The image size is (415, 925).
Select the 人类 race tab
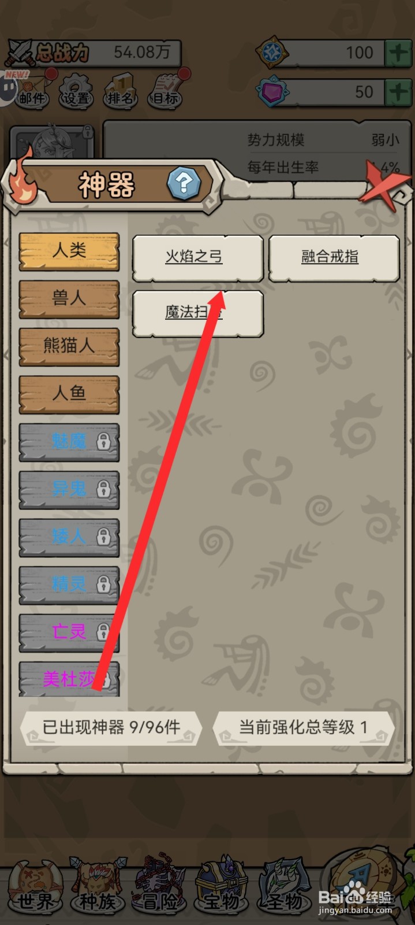click(x=69, y=251)
